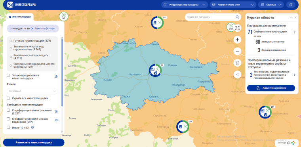
Task: Open Инфраструктура и ресурсы dropdown menu
Action: click(x=185, y=5)
